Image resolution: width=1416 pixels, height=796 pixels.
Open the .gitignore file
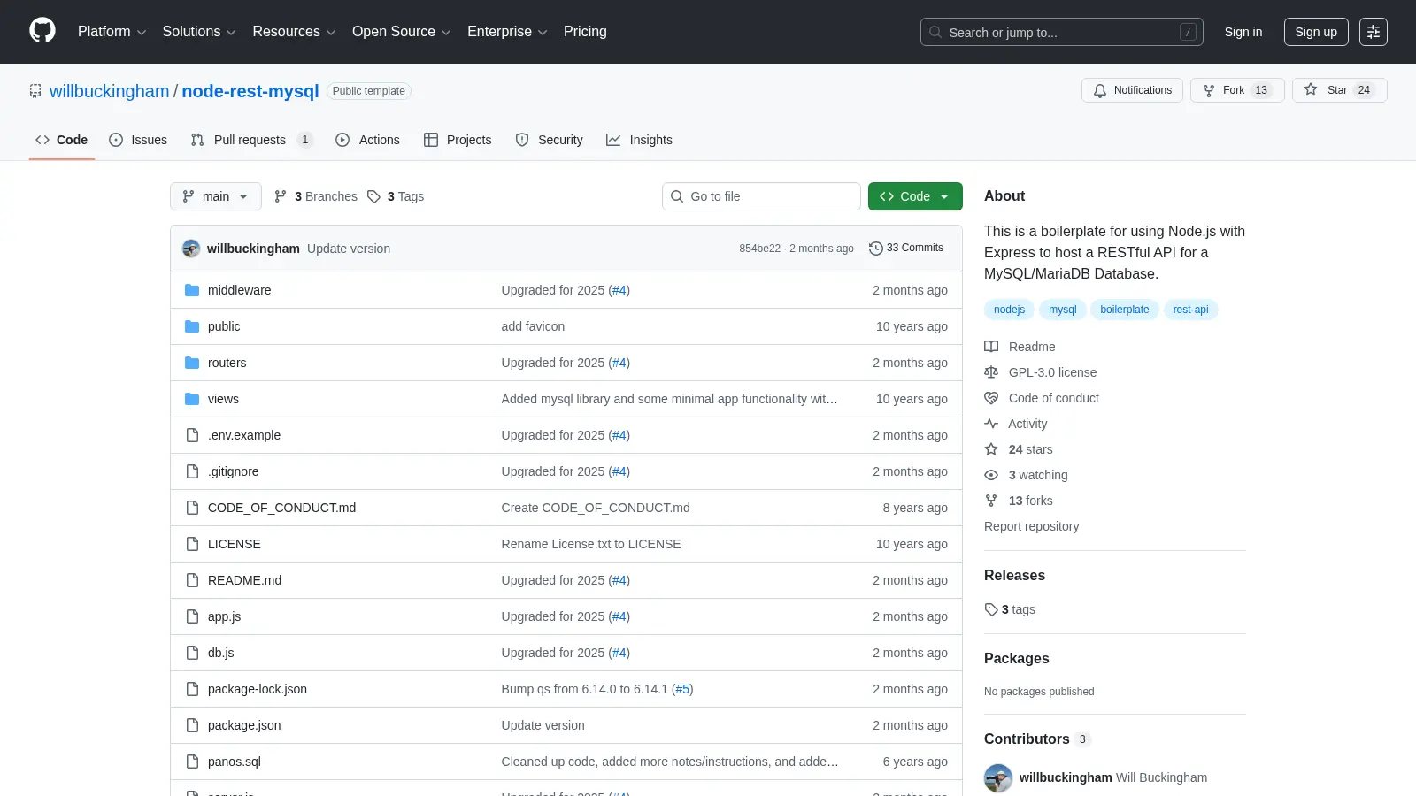234,471
